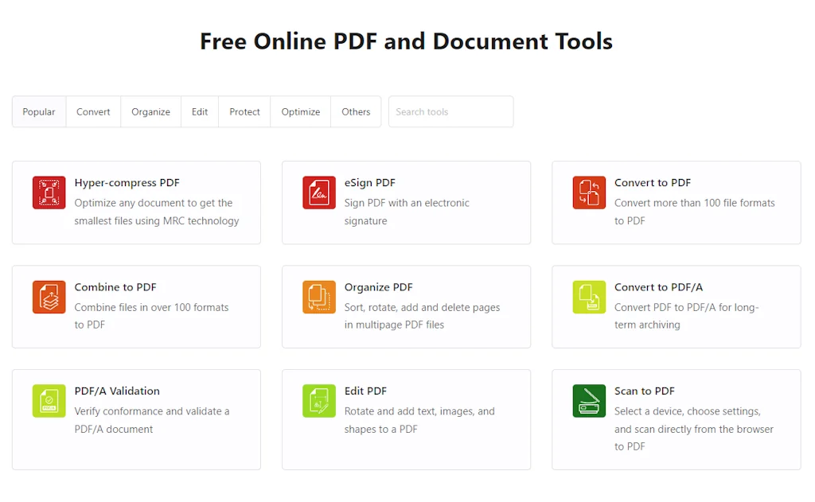Click the Search tools input field
This screenshot has height=502, width=815.
[450, 111]
